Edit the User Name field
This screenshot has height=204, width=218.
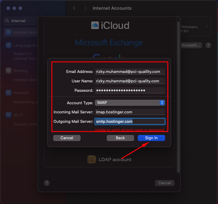(130, 81)
